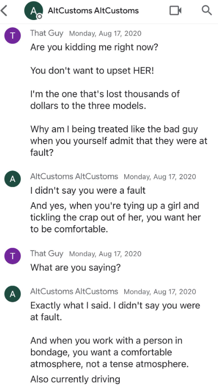Image resolution: width=218 pixels, height=386 pixels.
Task: Tap timestamp on the first That Guy message
Action: tap(106, 33)
